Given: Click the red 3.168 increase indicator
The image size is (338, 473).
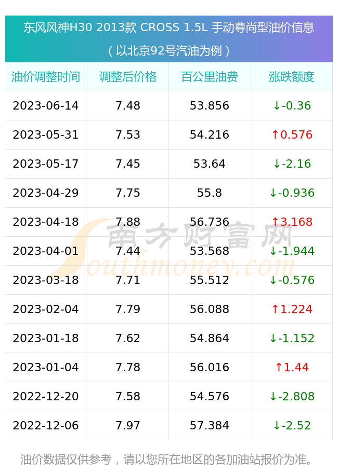Looking at the screenshot, I should click(x=292, y=222).
